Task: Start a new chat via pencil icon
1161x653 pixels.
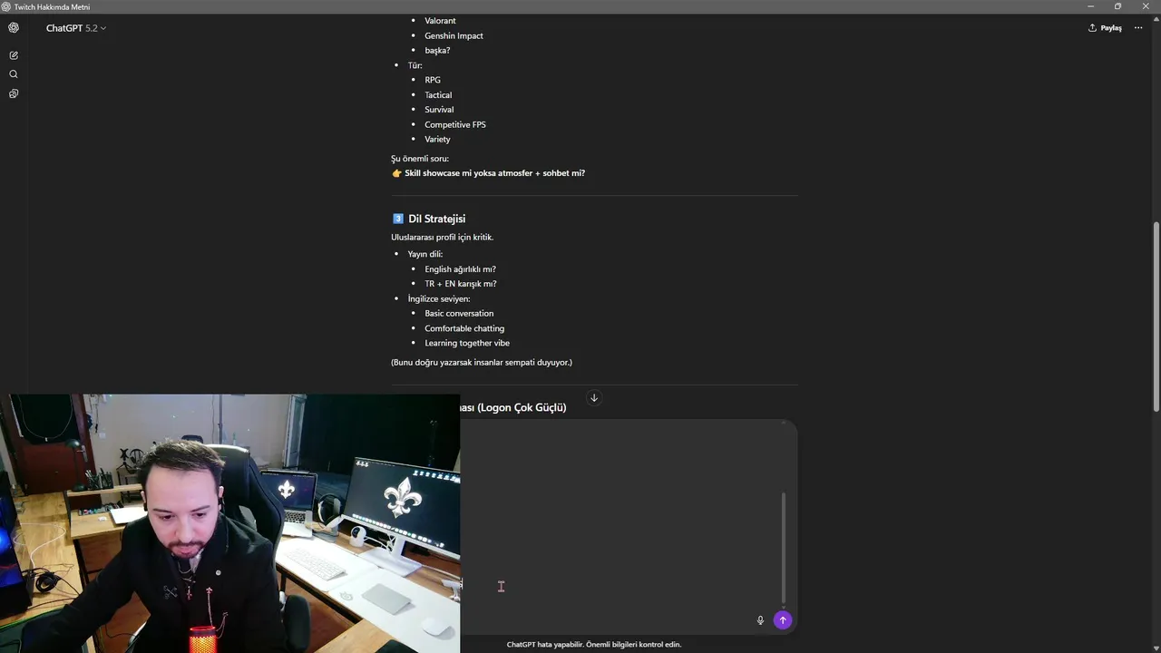Action: click(14, 55)
